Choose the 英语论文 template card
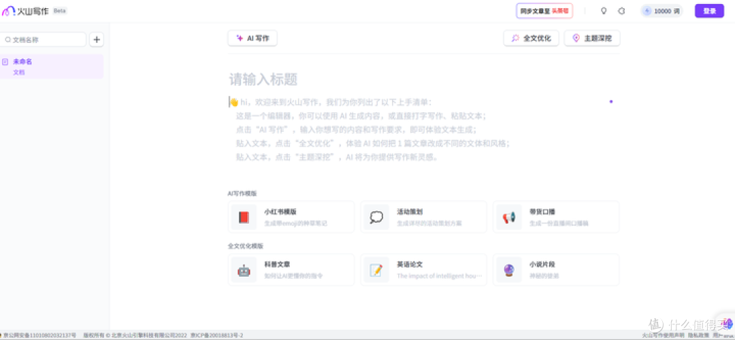Viewport: 735px width, 340px height. coord(424,270)
